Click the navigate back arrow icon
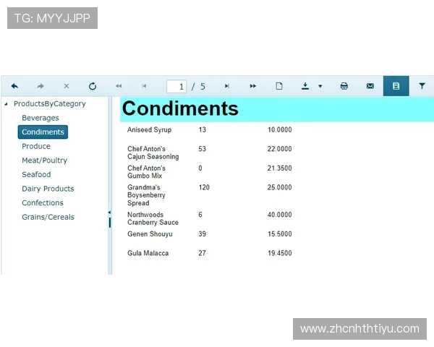The image size is (434, 347). coord(14,86)
